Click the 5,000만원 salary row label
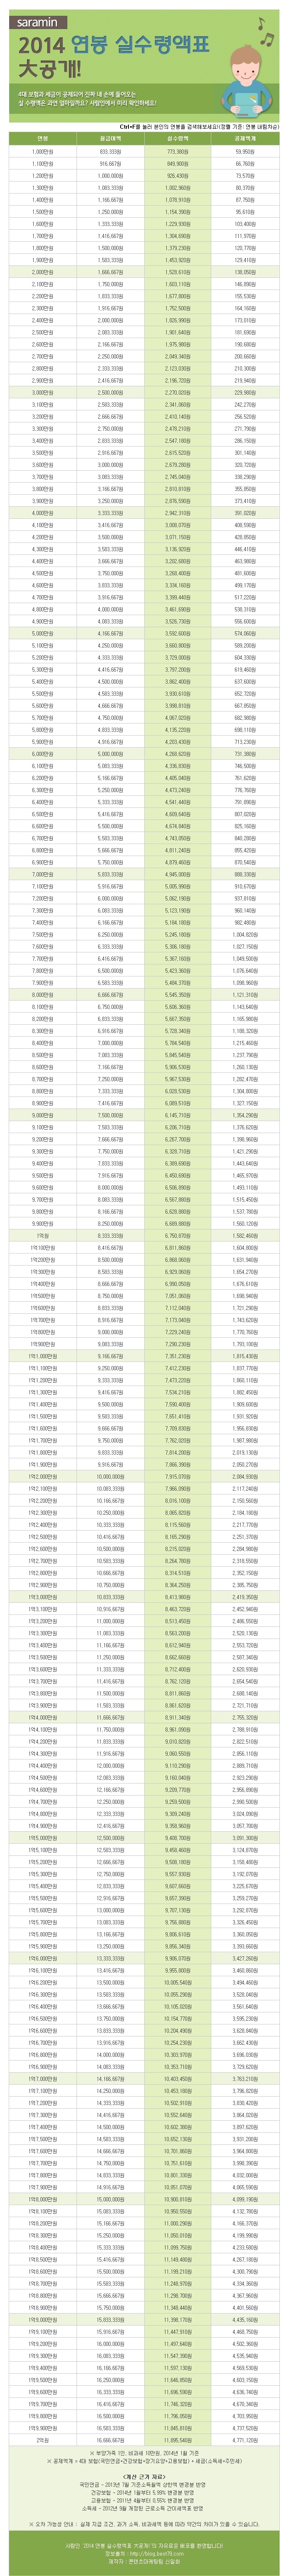Image resolution: width=289 pixels, height=2576 pixels. coord(41,633)
